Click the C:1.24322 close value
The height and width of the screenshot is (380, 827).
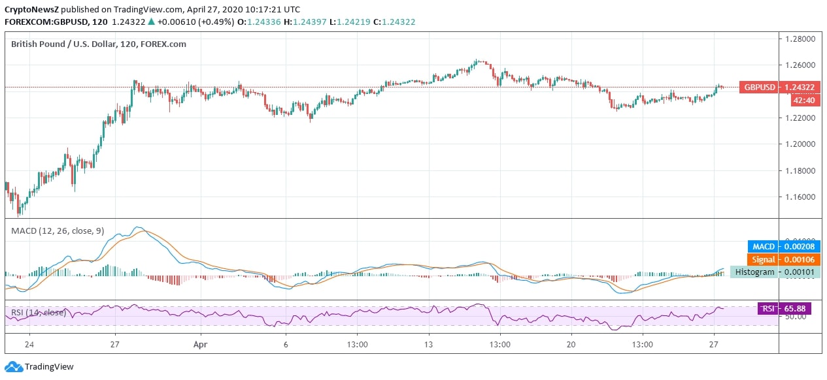(x=394, y=22)
